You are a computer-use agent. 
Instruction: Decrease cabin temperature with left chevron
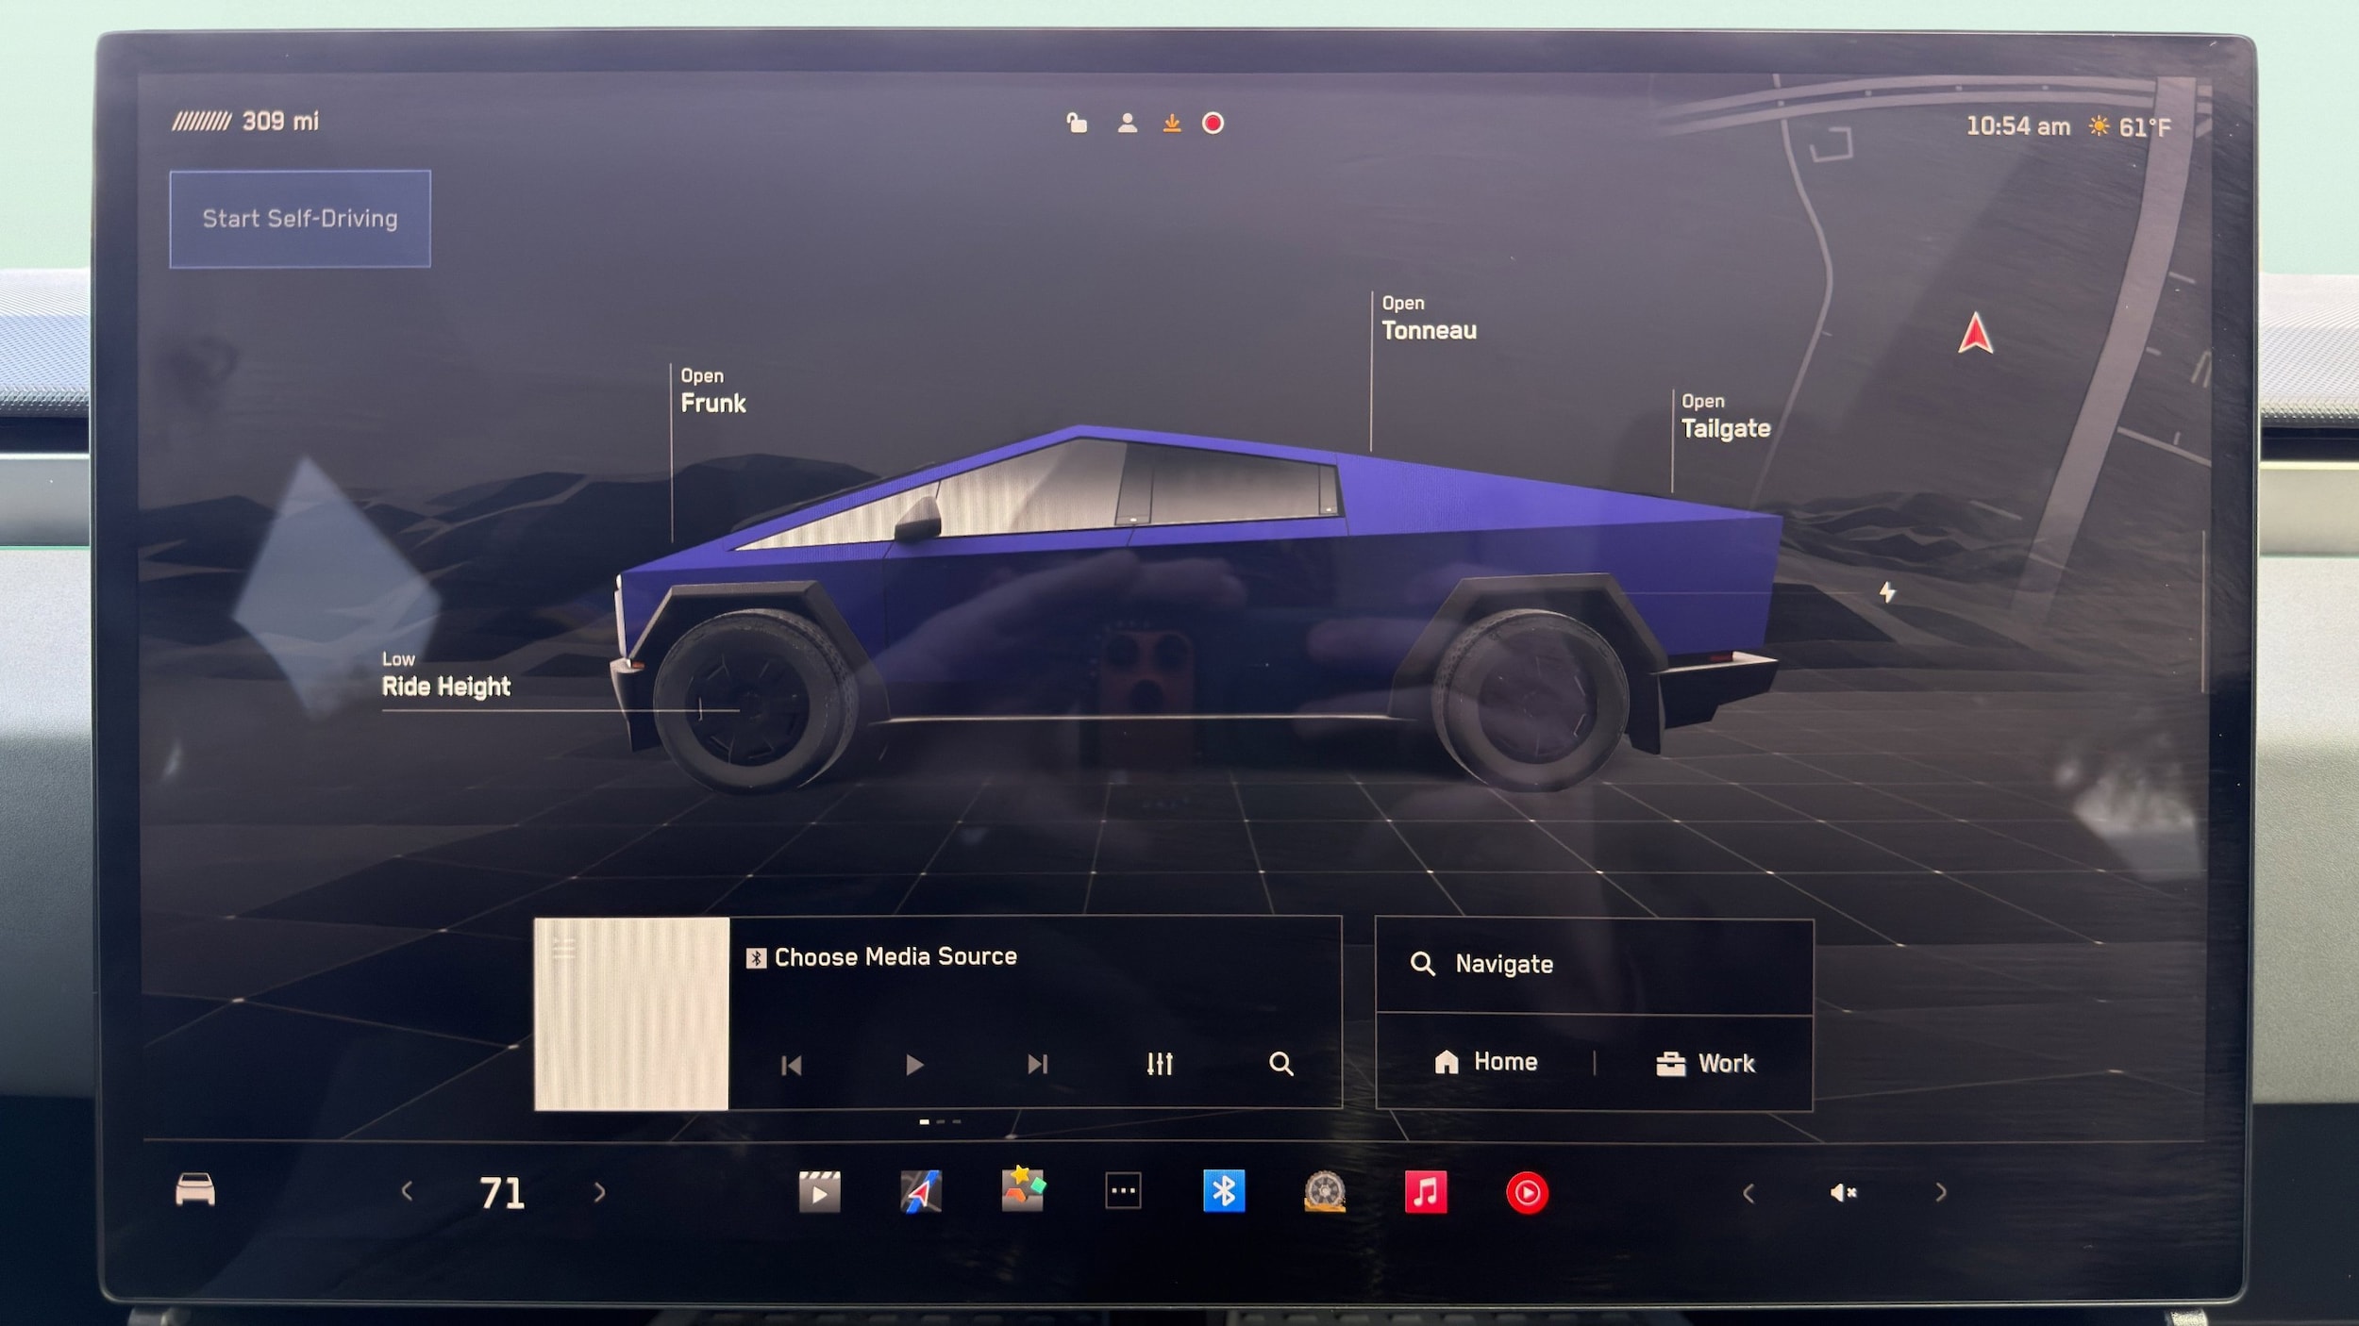coord(407,1192)
